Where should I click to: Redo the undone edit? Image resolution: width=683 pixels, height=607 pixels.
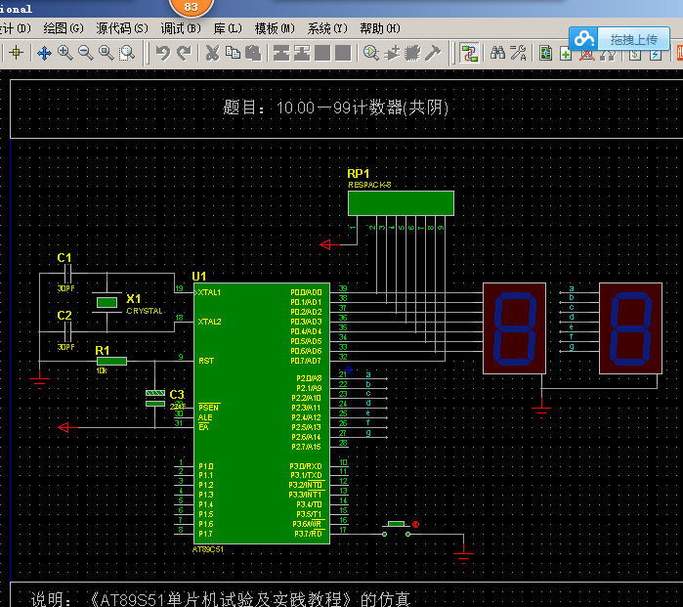184,53
